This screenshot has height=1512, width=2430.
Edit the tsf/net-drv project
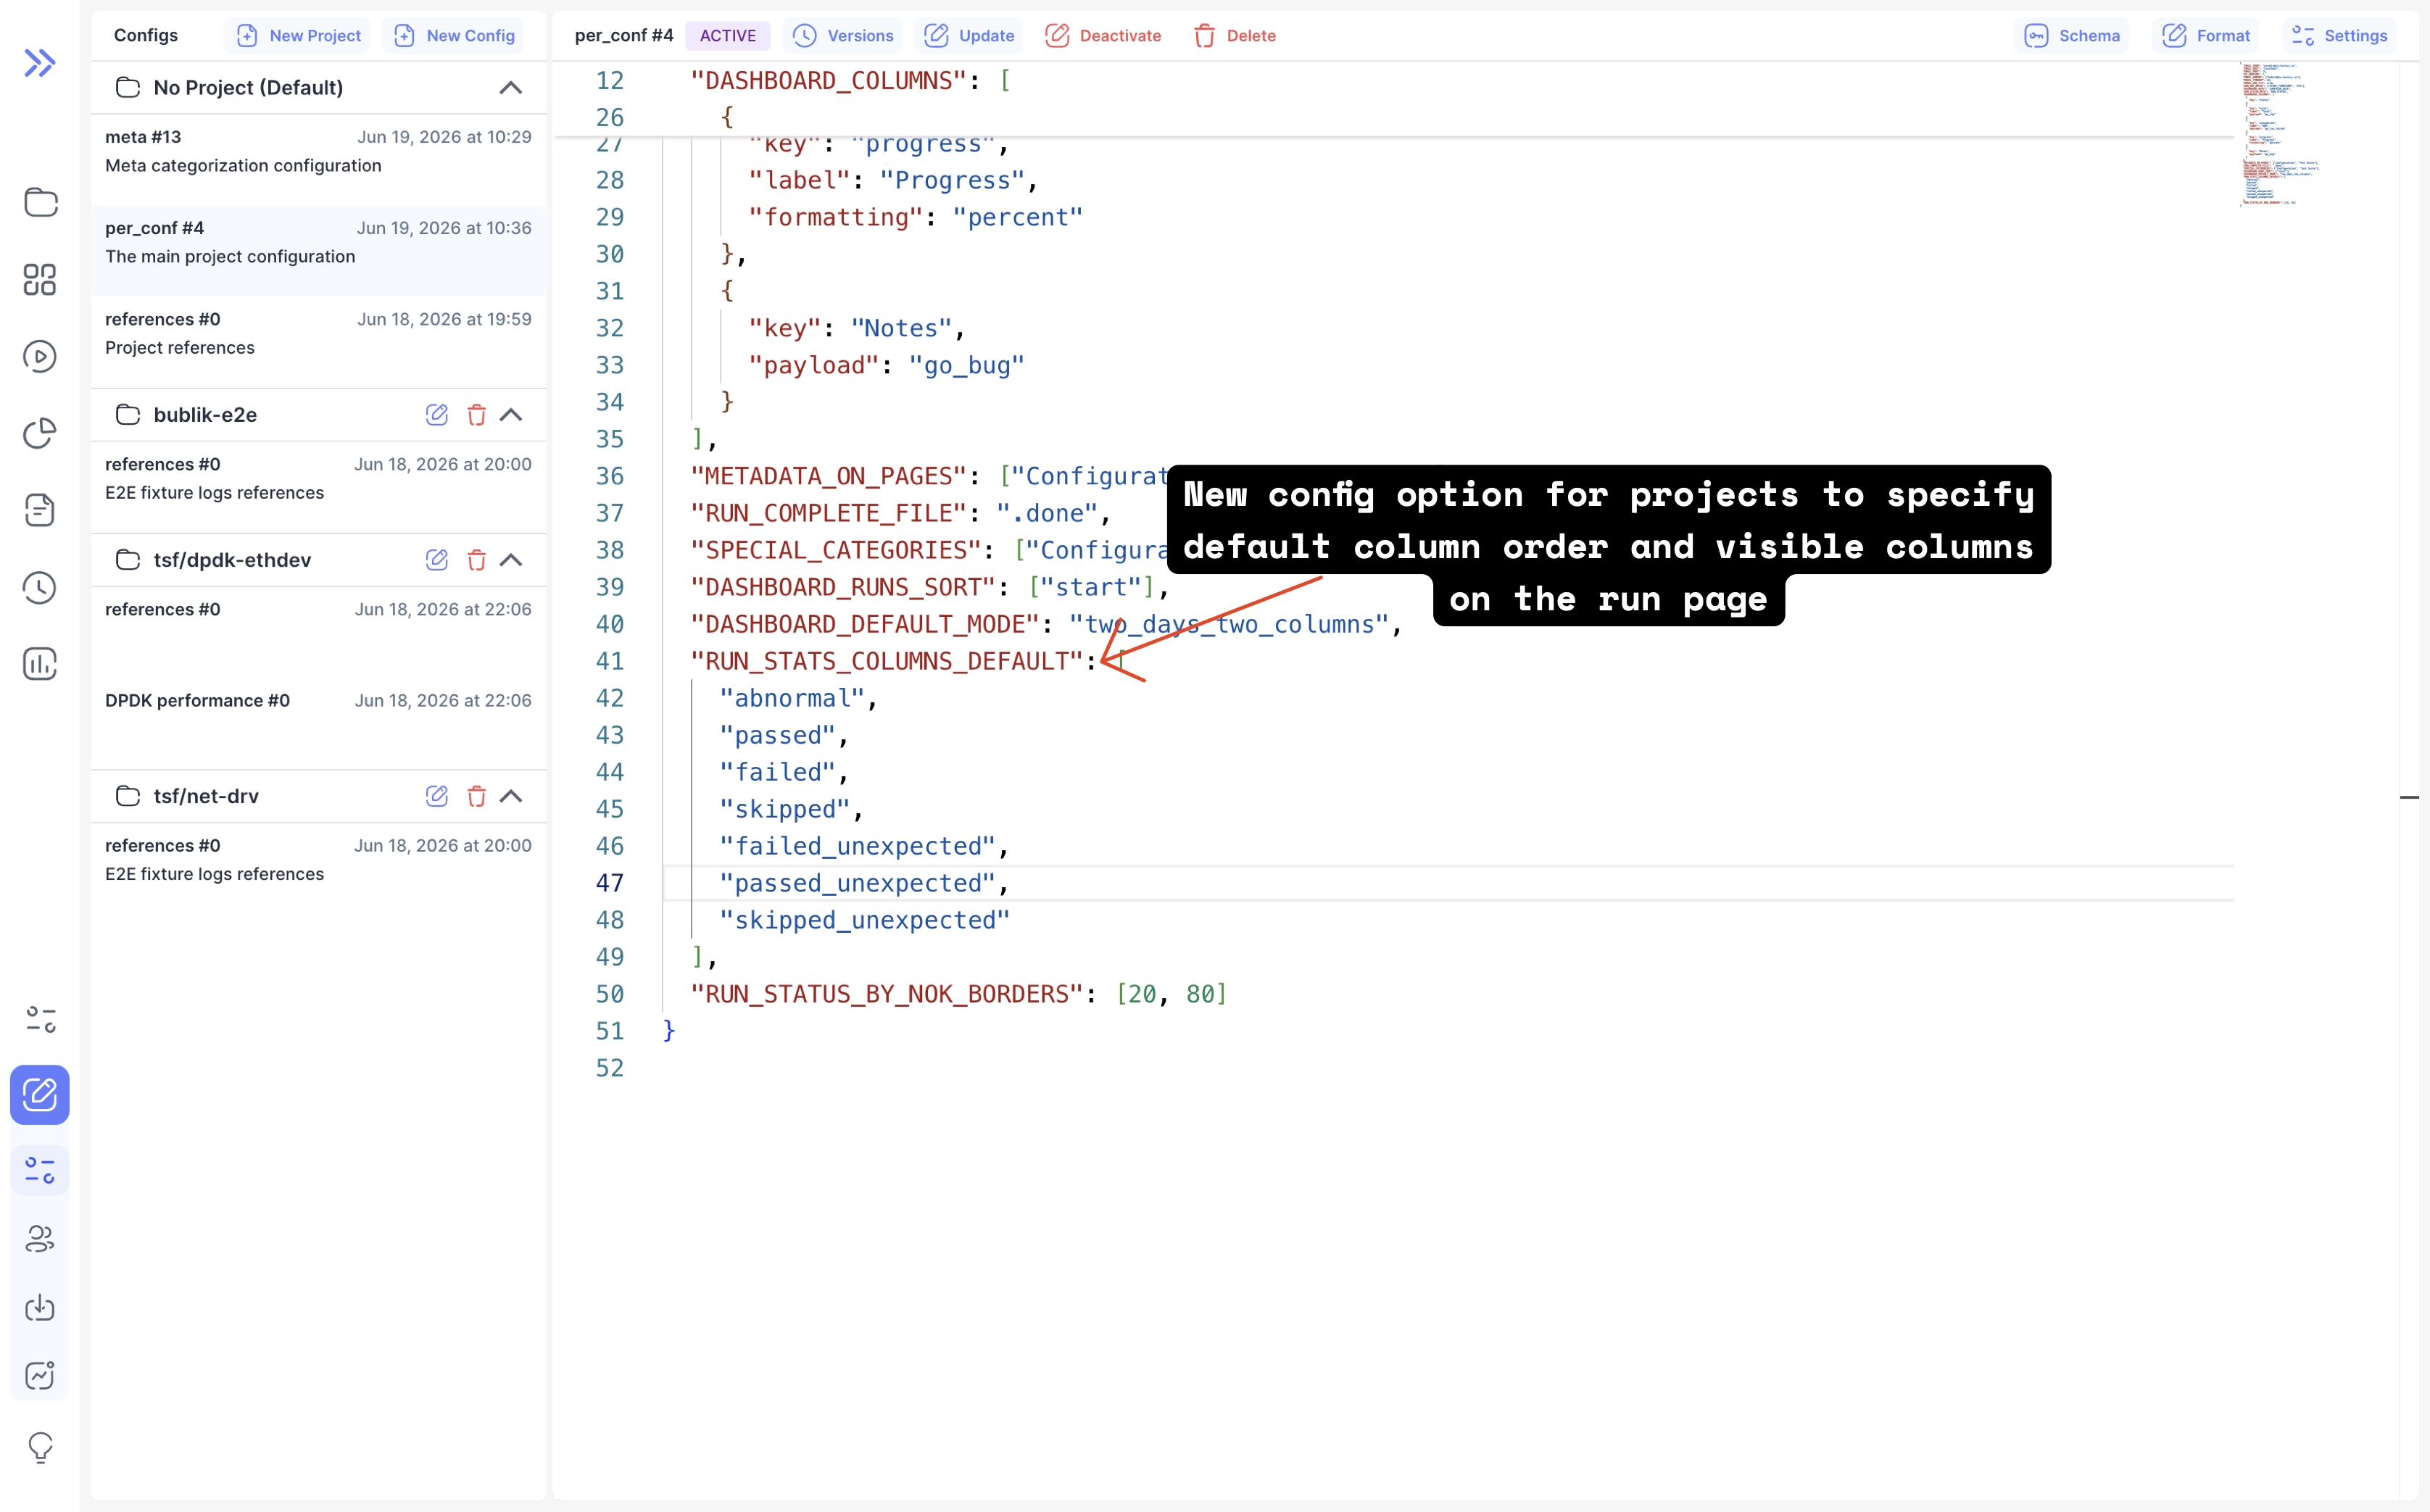(437, 796)
